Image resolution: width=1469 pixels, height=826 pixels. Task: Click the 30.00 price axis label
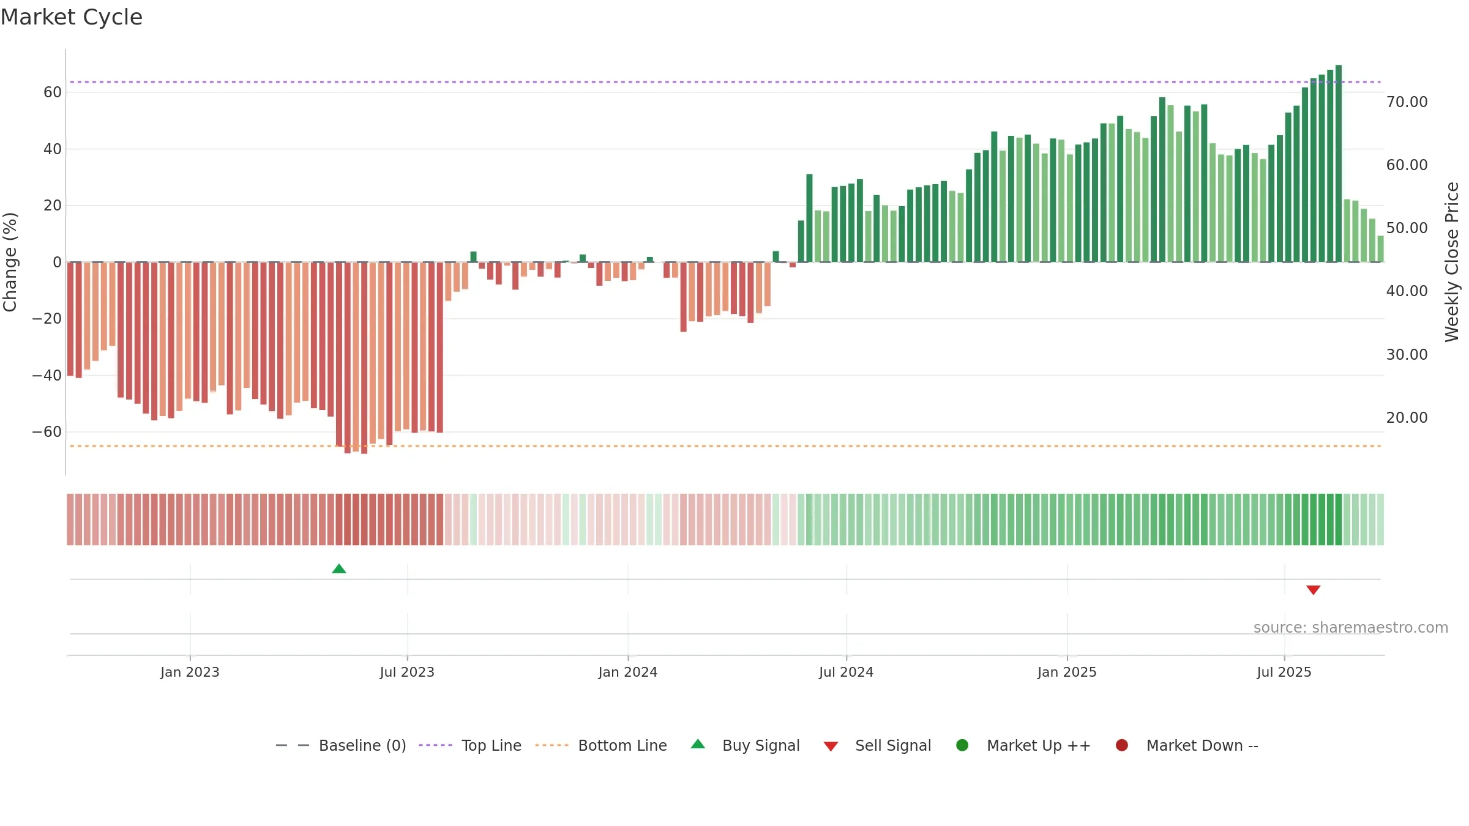click(x=1407, y=355)
